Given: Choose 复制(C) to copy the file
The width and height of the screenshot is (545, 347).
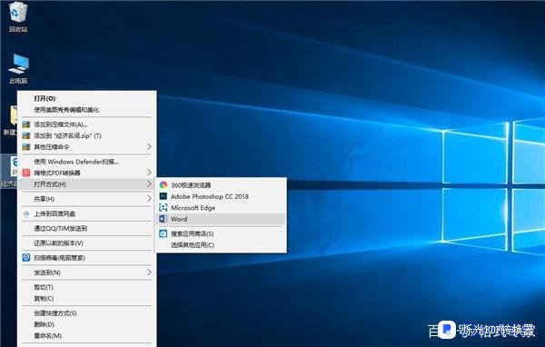Looking at the screenshot, I should tap(44, 298).
